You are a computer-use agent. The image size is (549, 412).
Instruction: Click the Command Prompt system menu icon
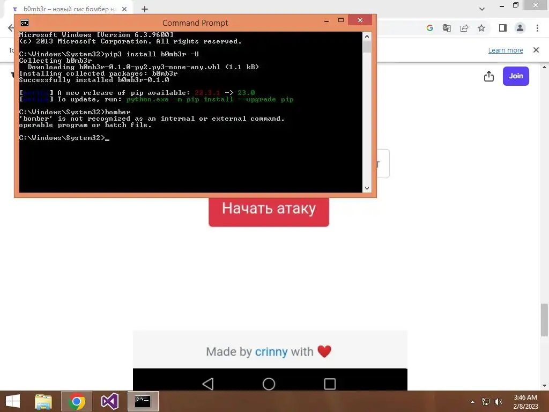pos(25,23)
